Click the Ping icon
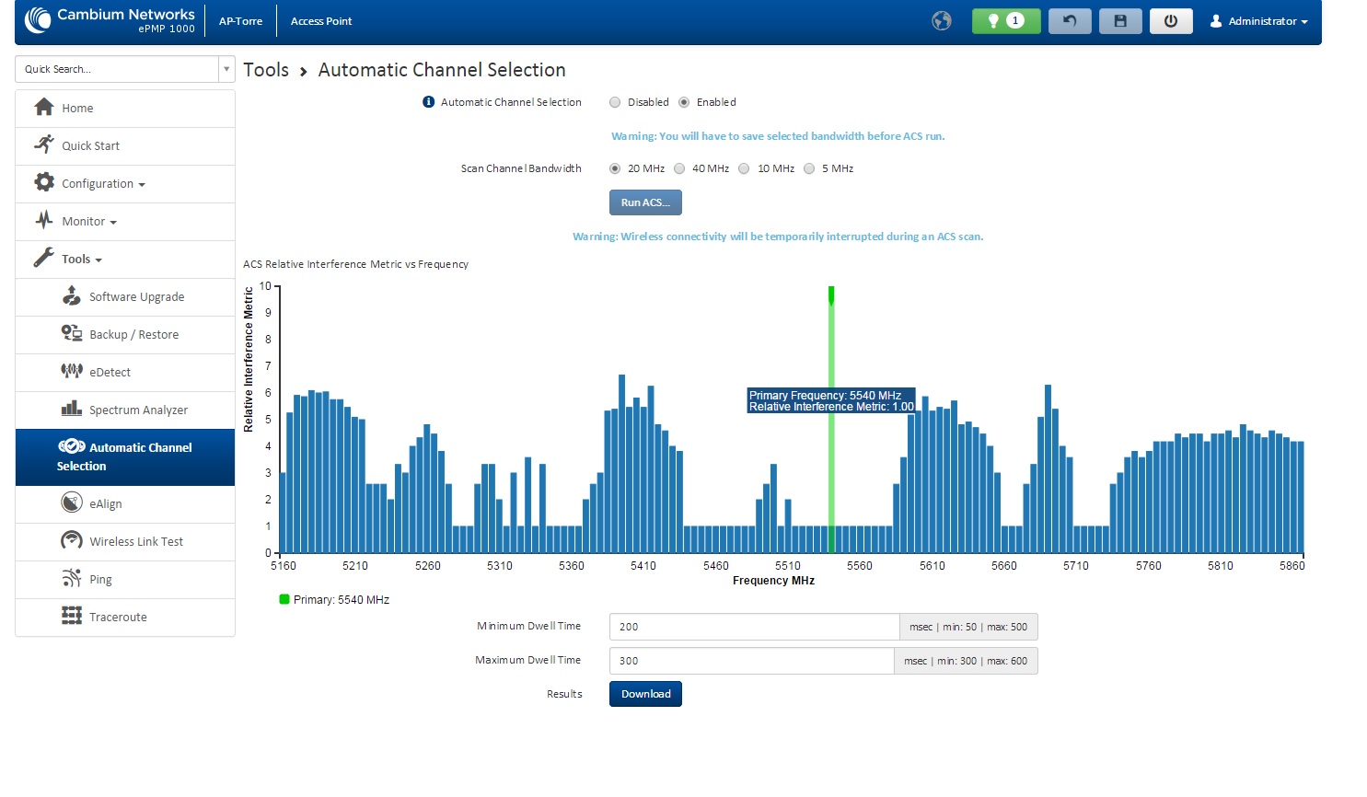Screen dimensions: 1367x797 point(72,578)
